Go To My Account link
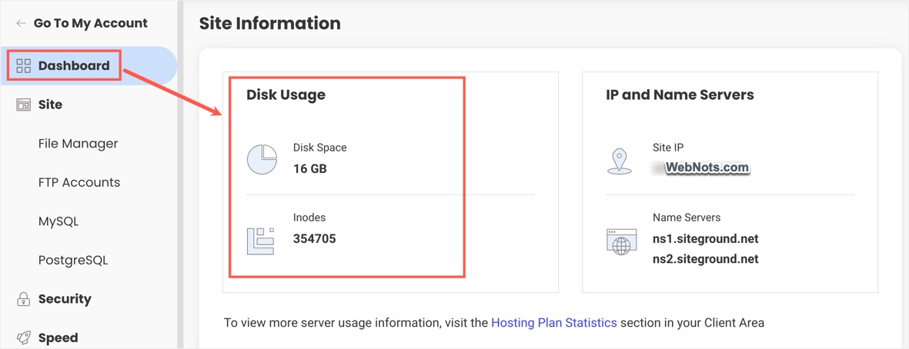The height and width of the screenshot is (349, 909). (90, 23)
